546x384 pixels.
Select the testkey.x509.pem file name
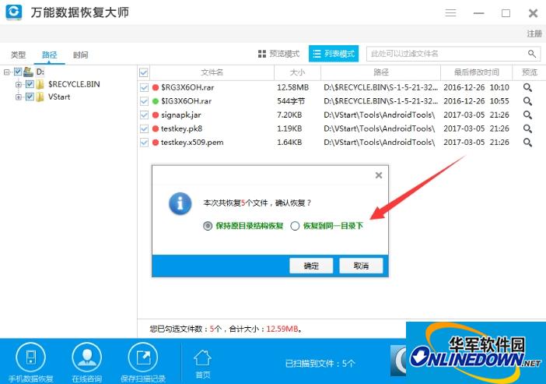point(192,143)
